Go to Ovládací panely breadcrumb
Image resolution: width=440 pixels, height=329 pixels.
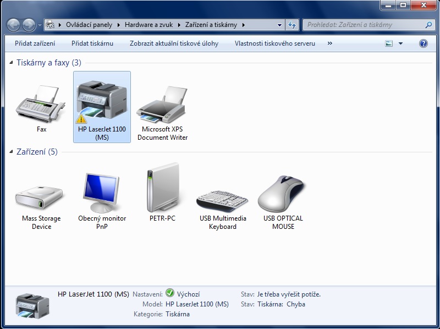(89, 25)
